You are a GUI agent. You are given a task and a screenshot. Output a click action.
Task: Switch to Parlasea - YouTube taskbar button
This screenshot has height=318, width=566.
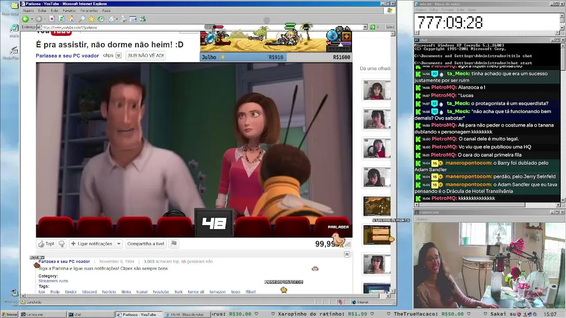[x=138, y=314]
